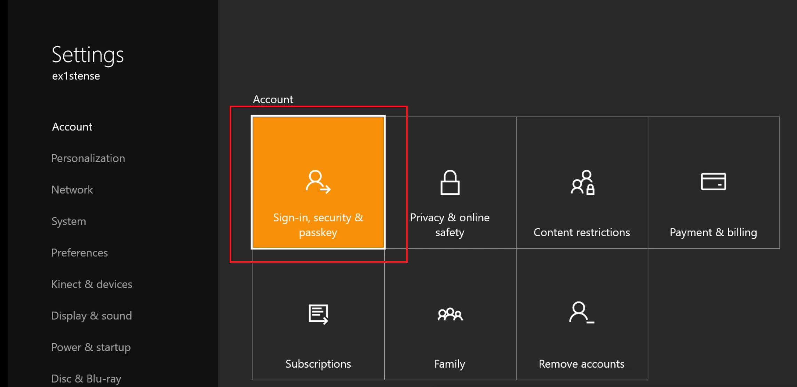Select Kinect & devices category
The image size is (797, 387).
point(91,284)
